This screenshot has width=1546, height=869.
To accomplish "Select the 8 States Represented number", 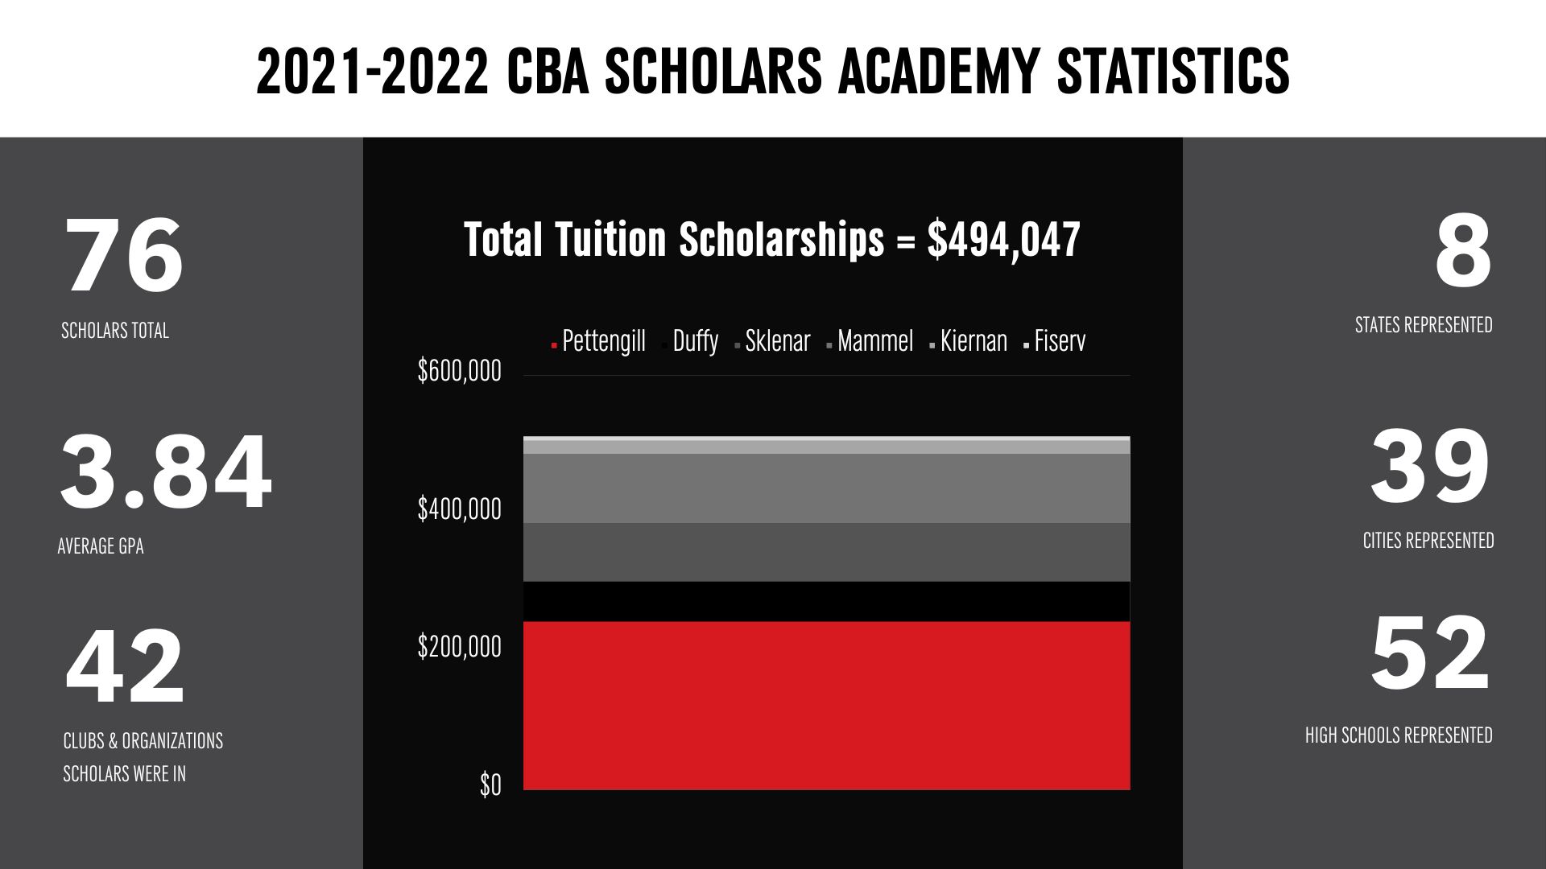I will pos(1463,251).
